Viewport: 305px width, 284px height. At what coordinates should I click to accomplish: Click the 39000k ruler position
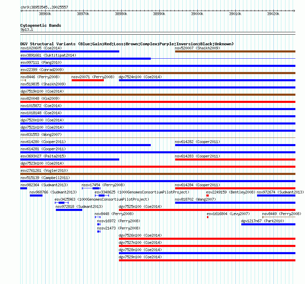pyautogui.click(x=197, y=14)
